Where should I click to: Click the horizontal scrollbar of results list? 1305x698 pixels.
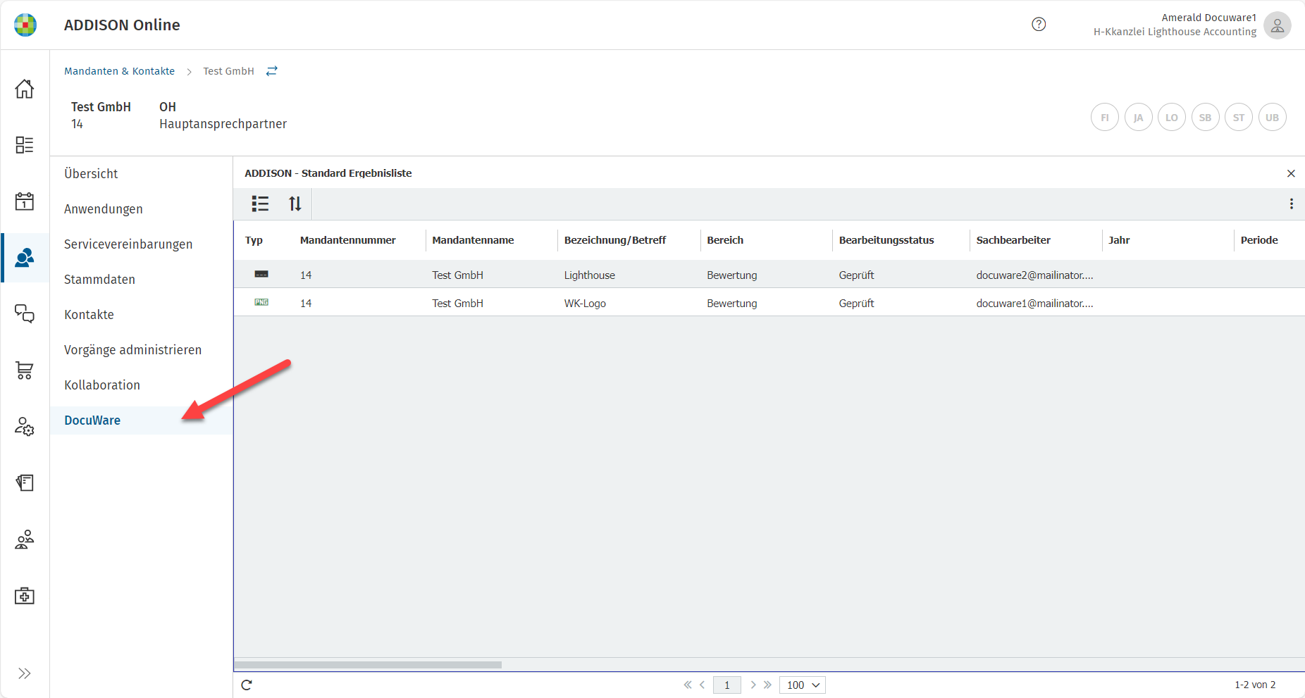(368, 665)
